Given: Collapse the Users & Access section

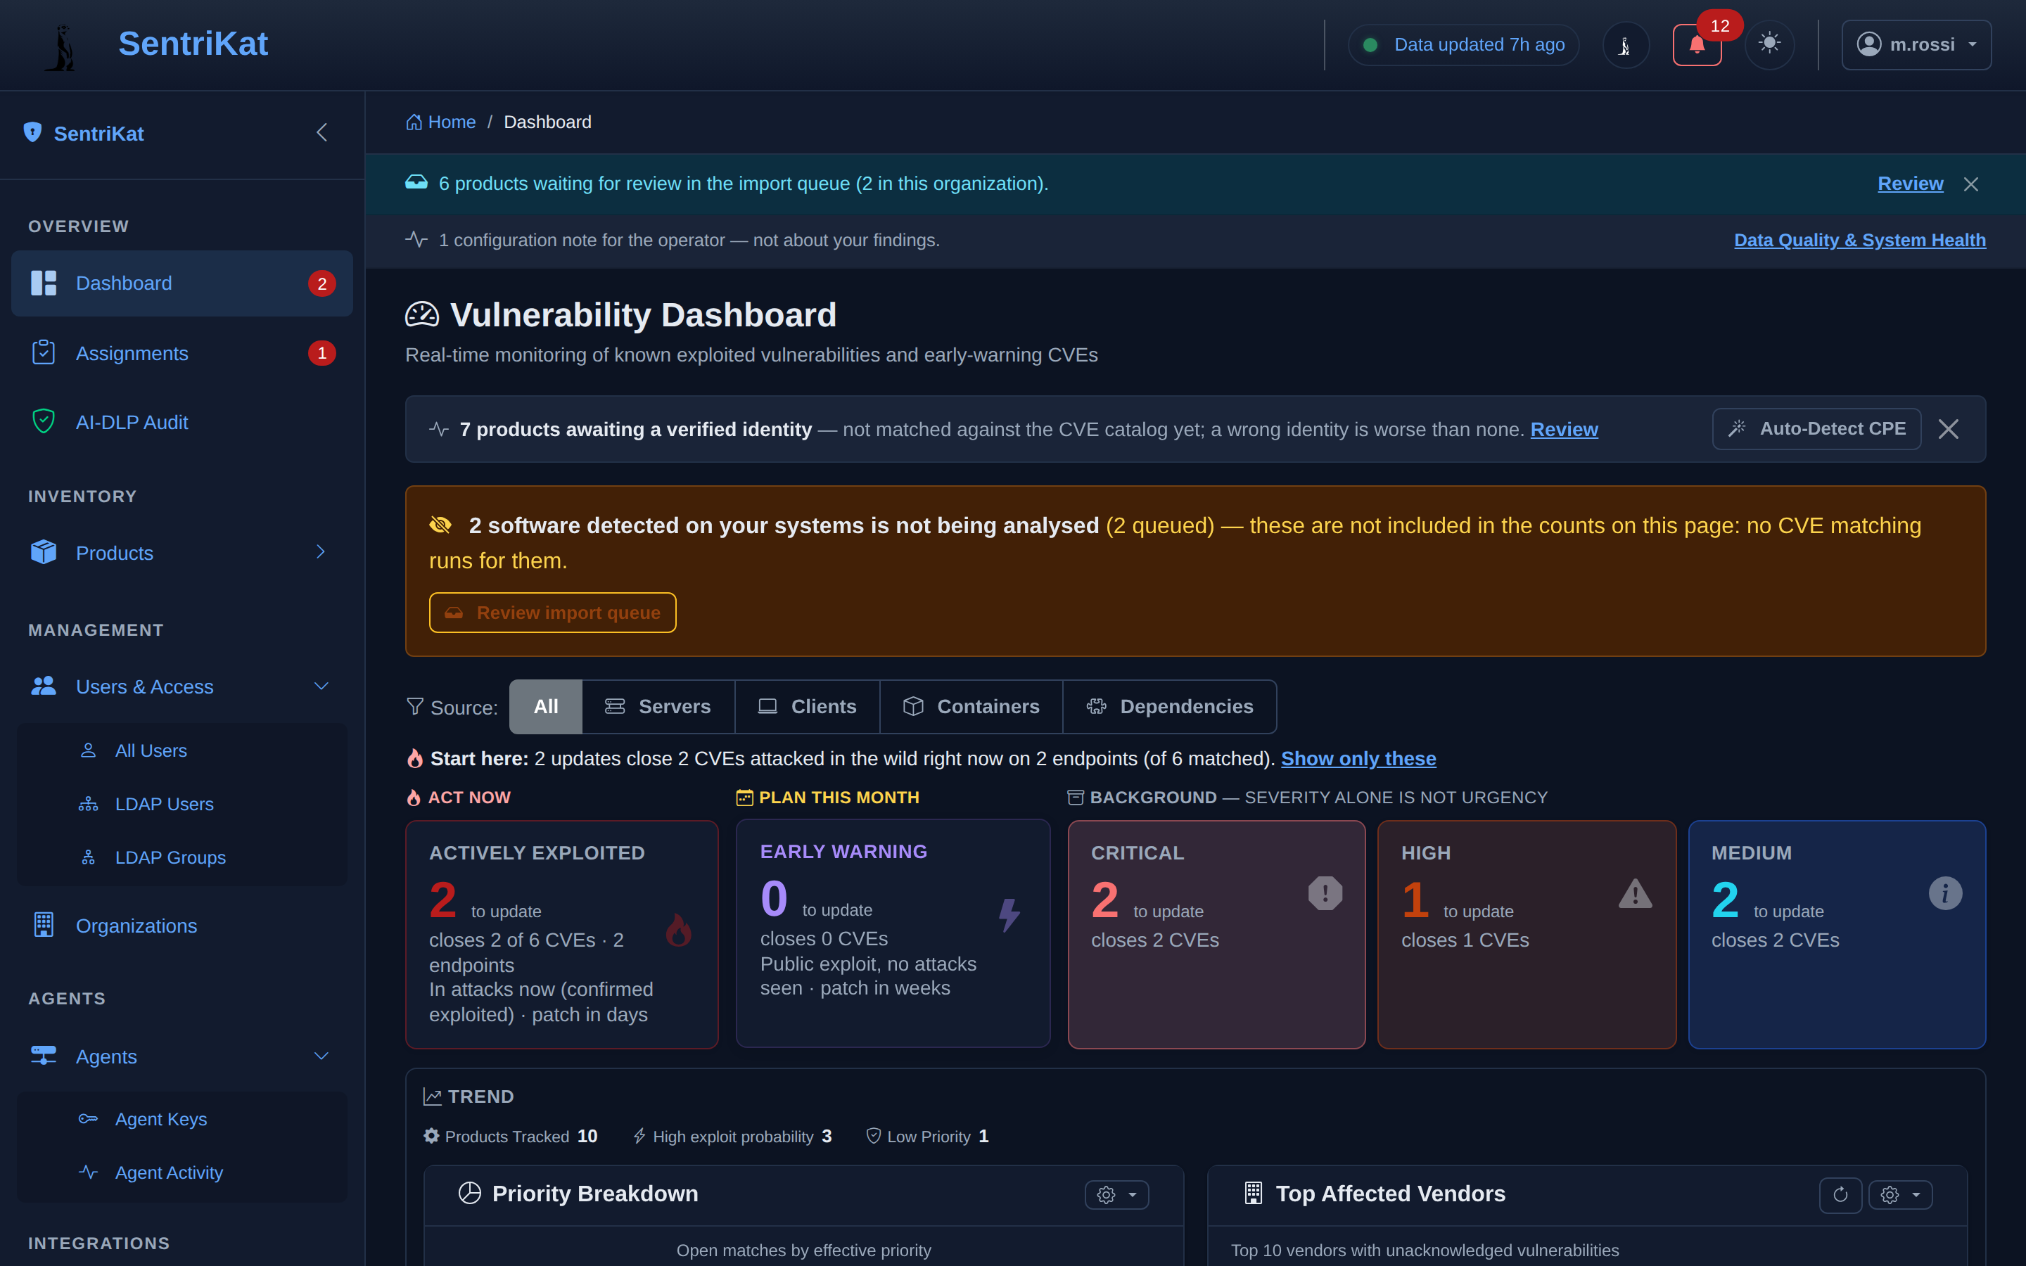Looking at the screenshot, I should pos(321,686).
